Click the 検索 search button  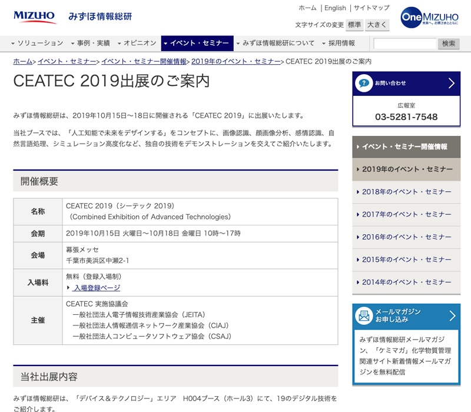[x=449, y=44]
